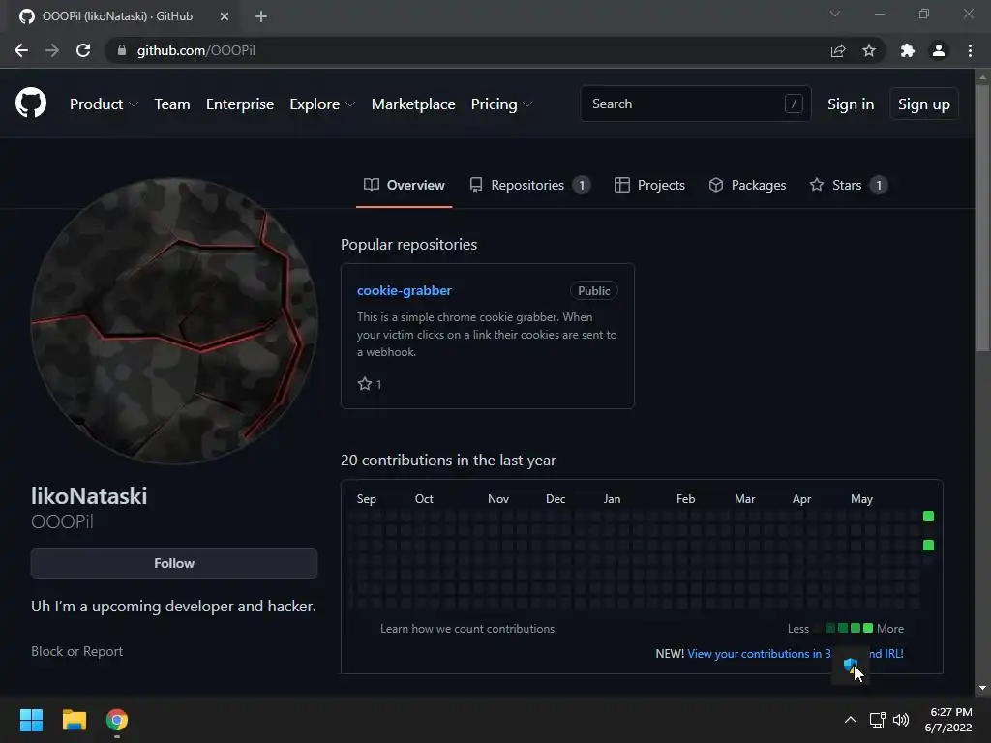This screenshot has width=991, height=743.
Task: Expand the Product dropdown menu
Action: point(104,104)
